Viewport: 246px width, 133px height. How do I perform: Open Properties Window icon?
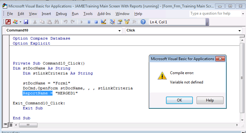[119, 22]
